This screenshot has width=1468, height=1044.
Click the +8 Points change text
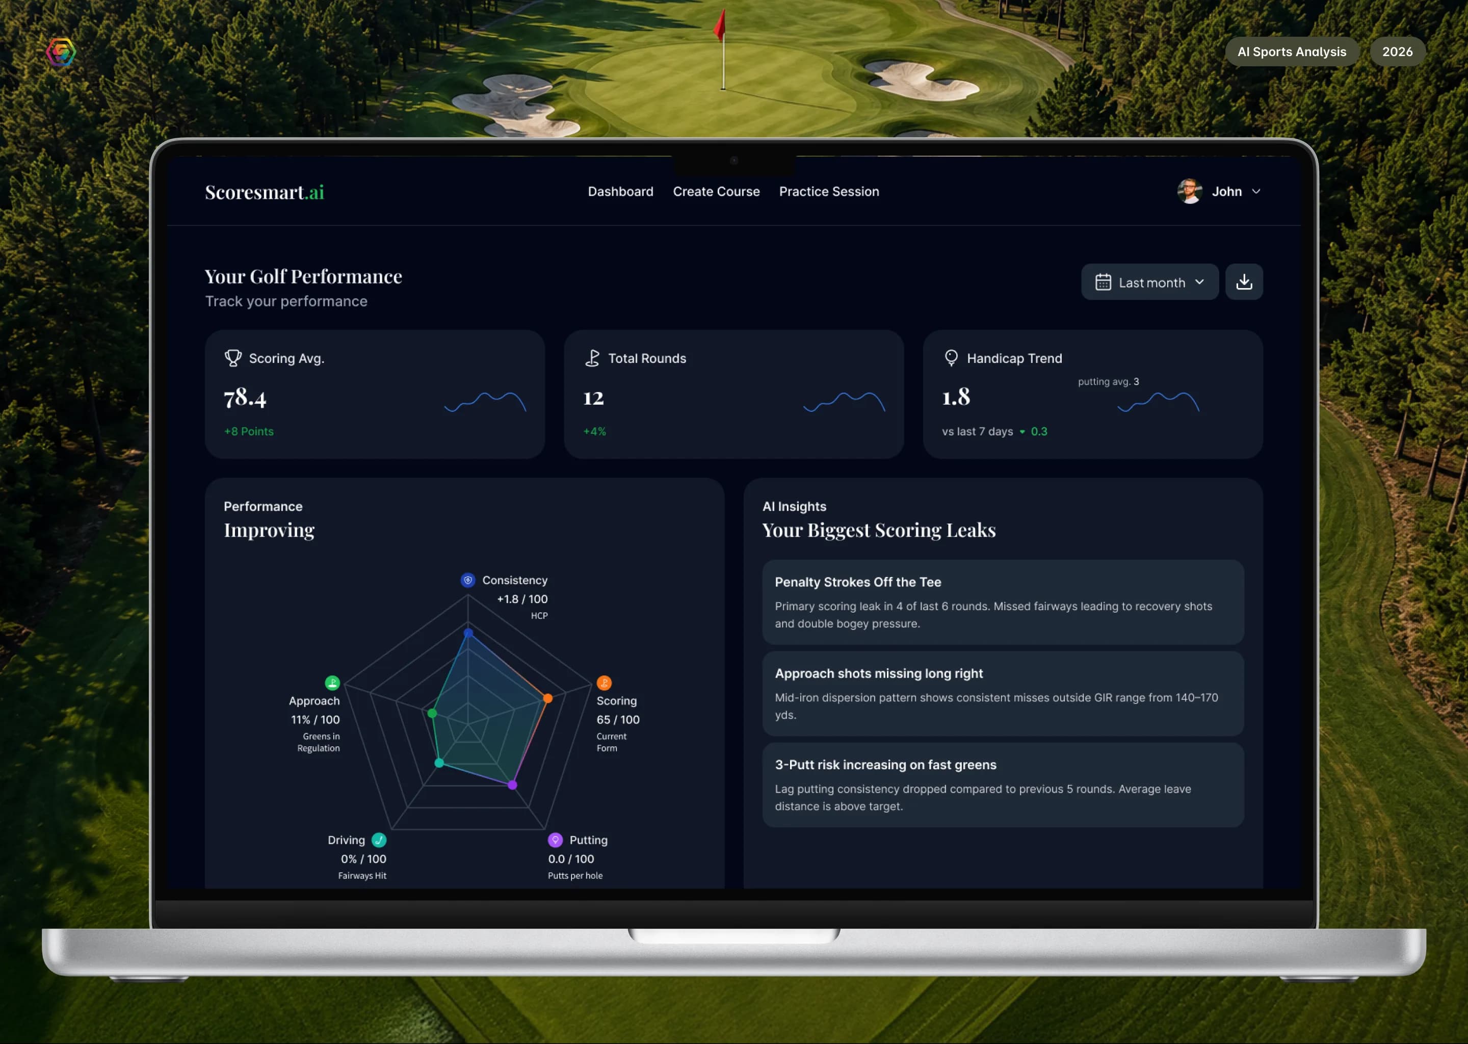pos(249,431)
